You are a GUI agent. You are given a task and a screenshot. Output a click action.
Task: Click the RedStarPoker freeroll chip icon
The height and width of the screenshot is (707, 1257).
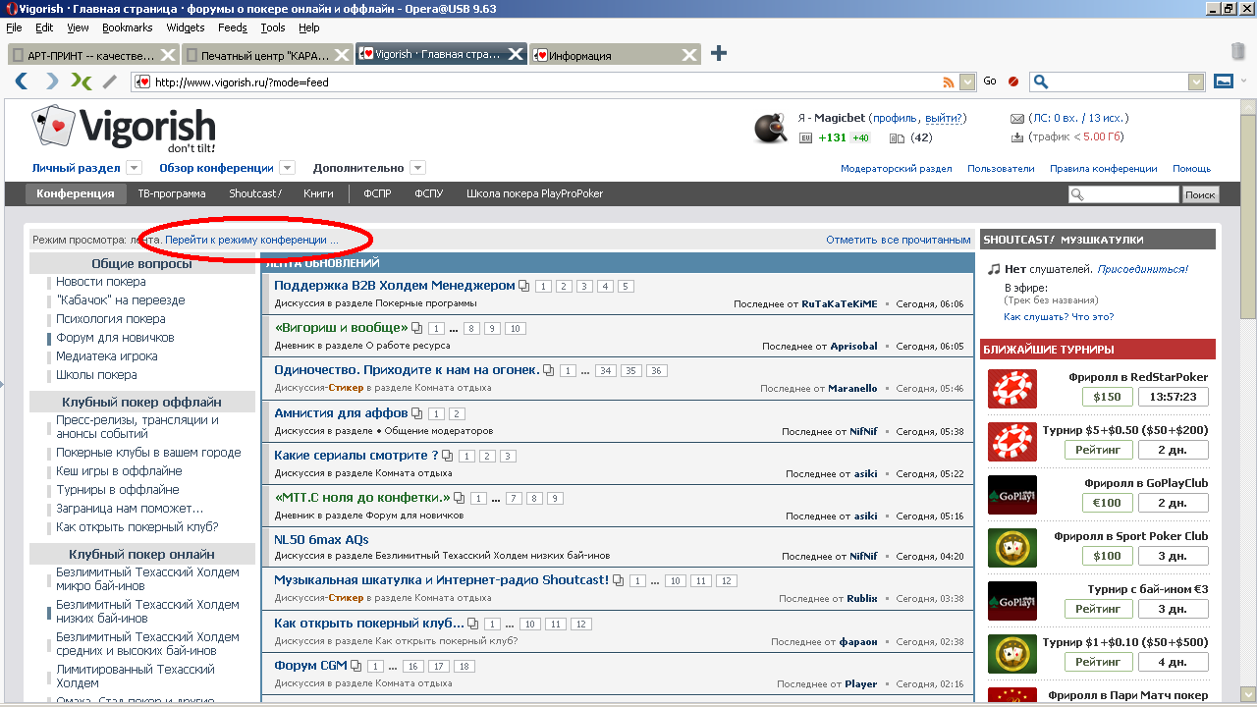tap(1011, 389)
